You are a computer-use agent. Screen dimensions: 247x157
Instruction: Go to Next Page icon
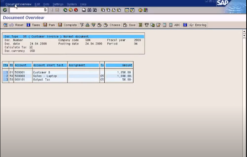pyautogui.click(x=114, y=10)
